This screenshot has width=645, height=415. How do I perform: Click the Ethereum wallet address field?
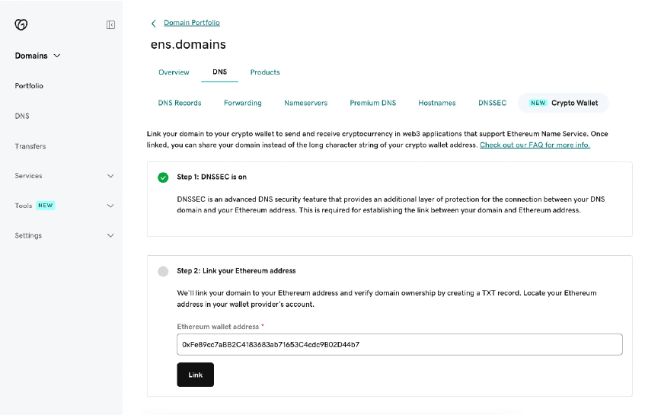[400, 345]
